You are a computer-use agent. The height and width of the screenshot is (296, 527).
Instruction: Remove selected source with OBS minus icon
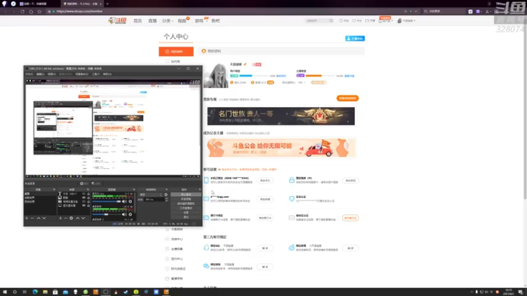coord(65,218)
